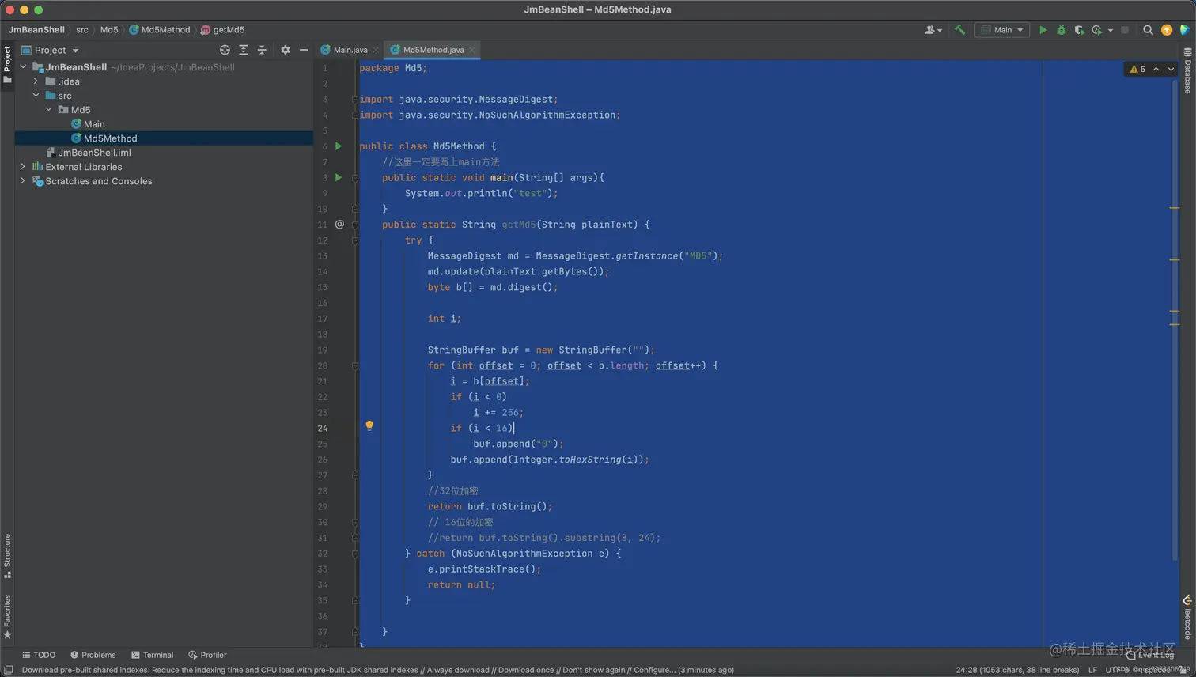Click run gutter icon beside main method
The image size is (1196, 677).
[x=339, y=178]
